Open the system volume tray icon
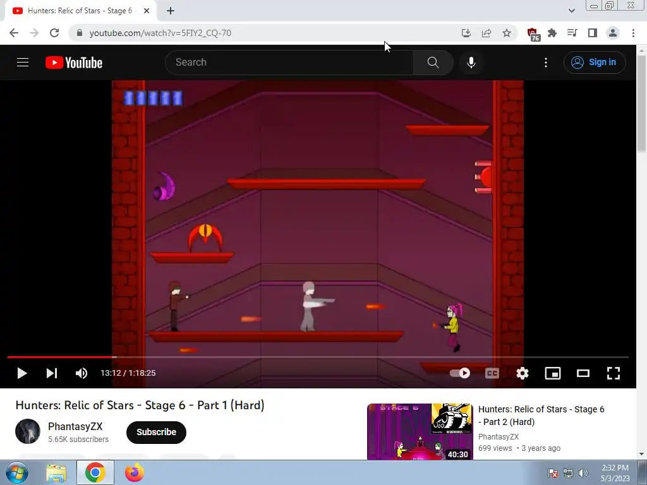Image resolution: width=647 pixels, height=485 pixels. 583,473
